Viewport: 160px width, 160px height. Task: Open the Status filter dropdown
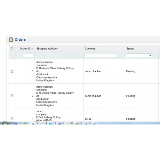click(x=139, y=55)
